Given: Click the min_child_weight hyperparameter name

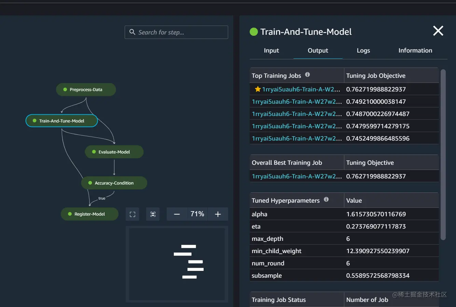Looking at the screenshot, I should pyautogui.click(x=277, y=251).
